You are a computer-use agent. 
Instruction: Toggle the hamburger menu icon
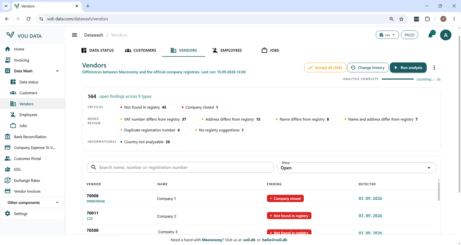pyautogui.click(x=75, y=35)
